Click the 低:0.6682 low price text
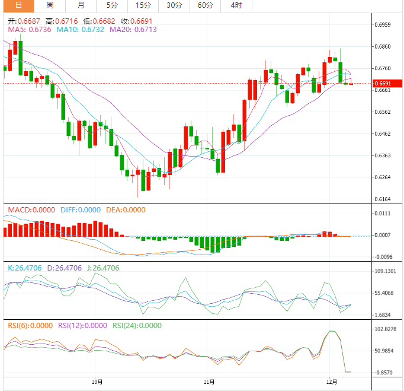Screen dimensions: 404x391 (99, 21)
